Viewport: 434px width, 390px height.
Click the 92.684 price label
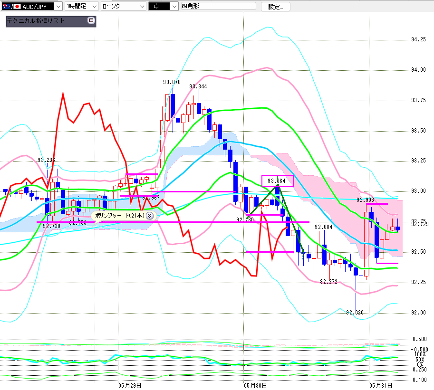click(x=323, y=227)
